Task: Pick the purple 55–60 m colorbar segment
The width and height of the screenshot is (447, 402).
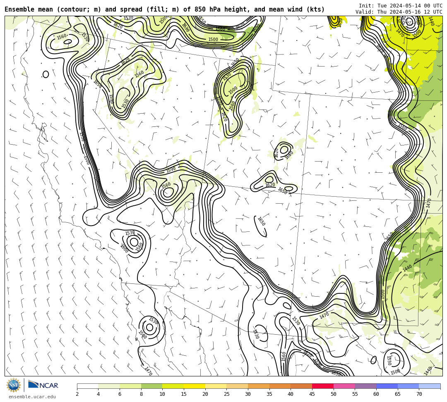Action: (x=365, y=386)
